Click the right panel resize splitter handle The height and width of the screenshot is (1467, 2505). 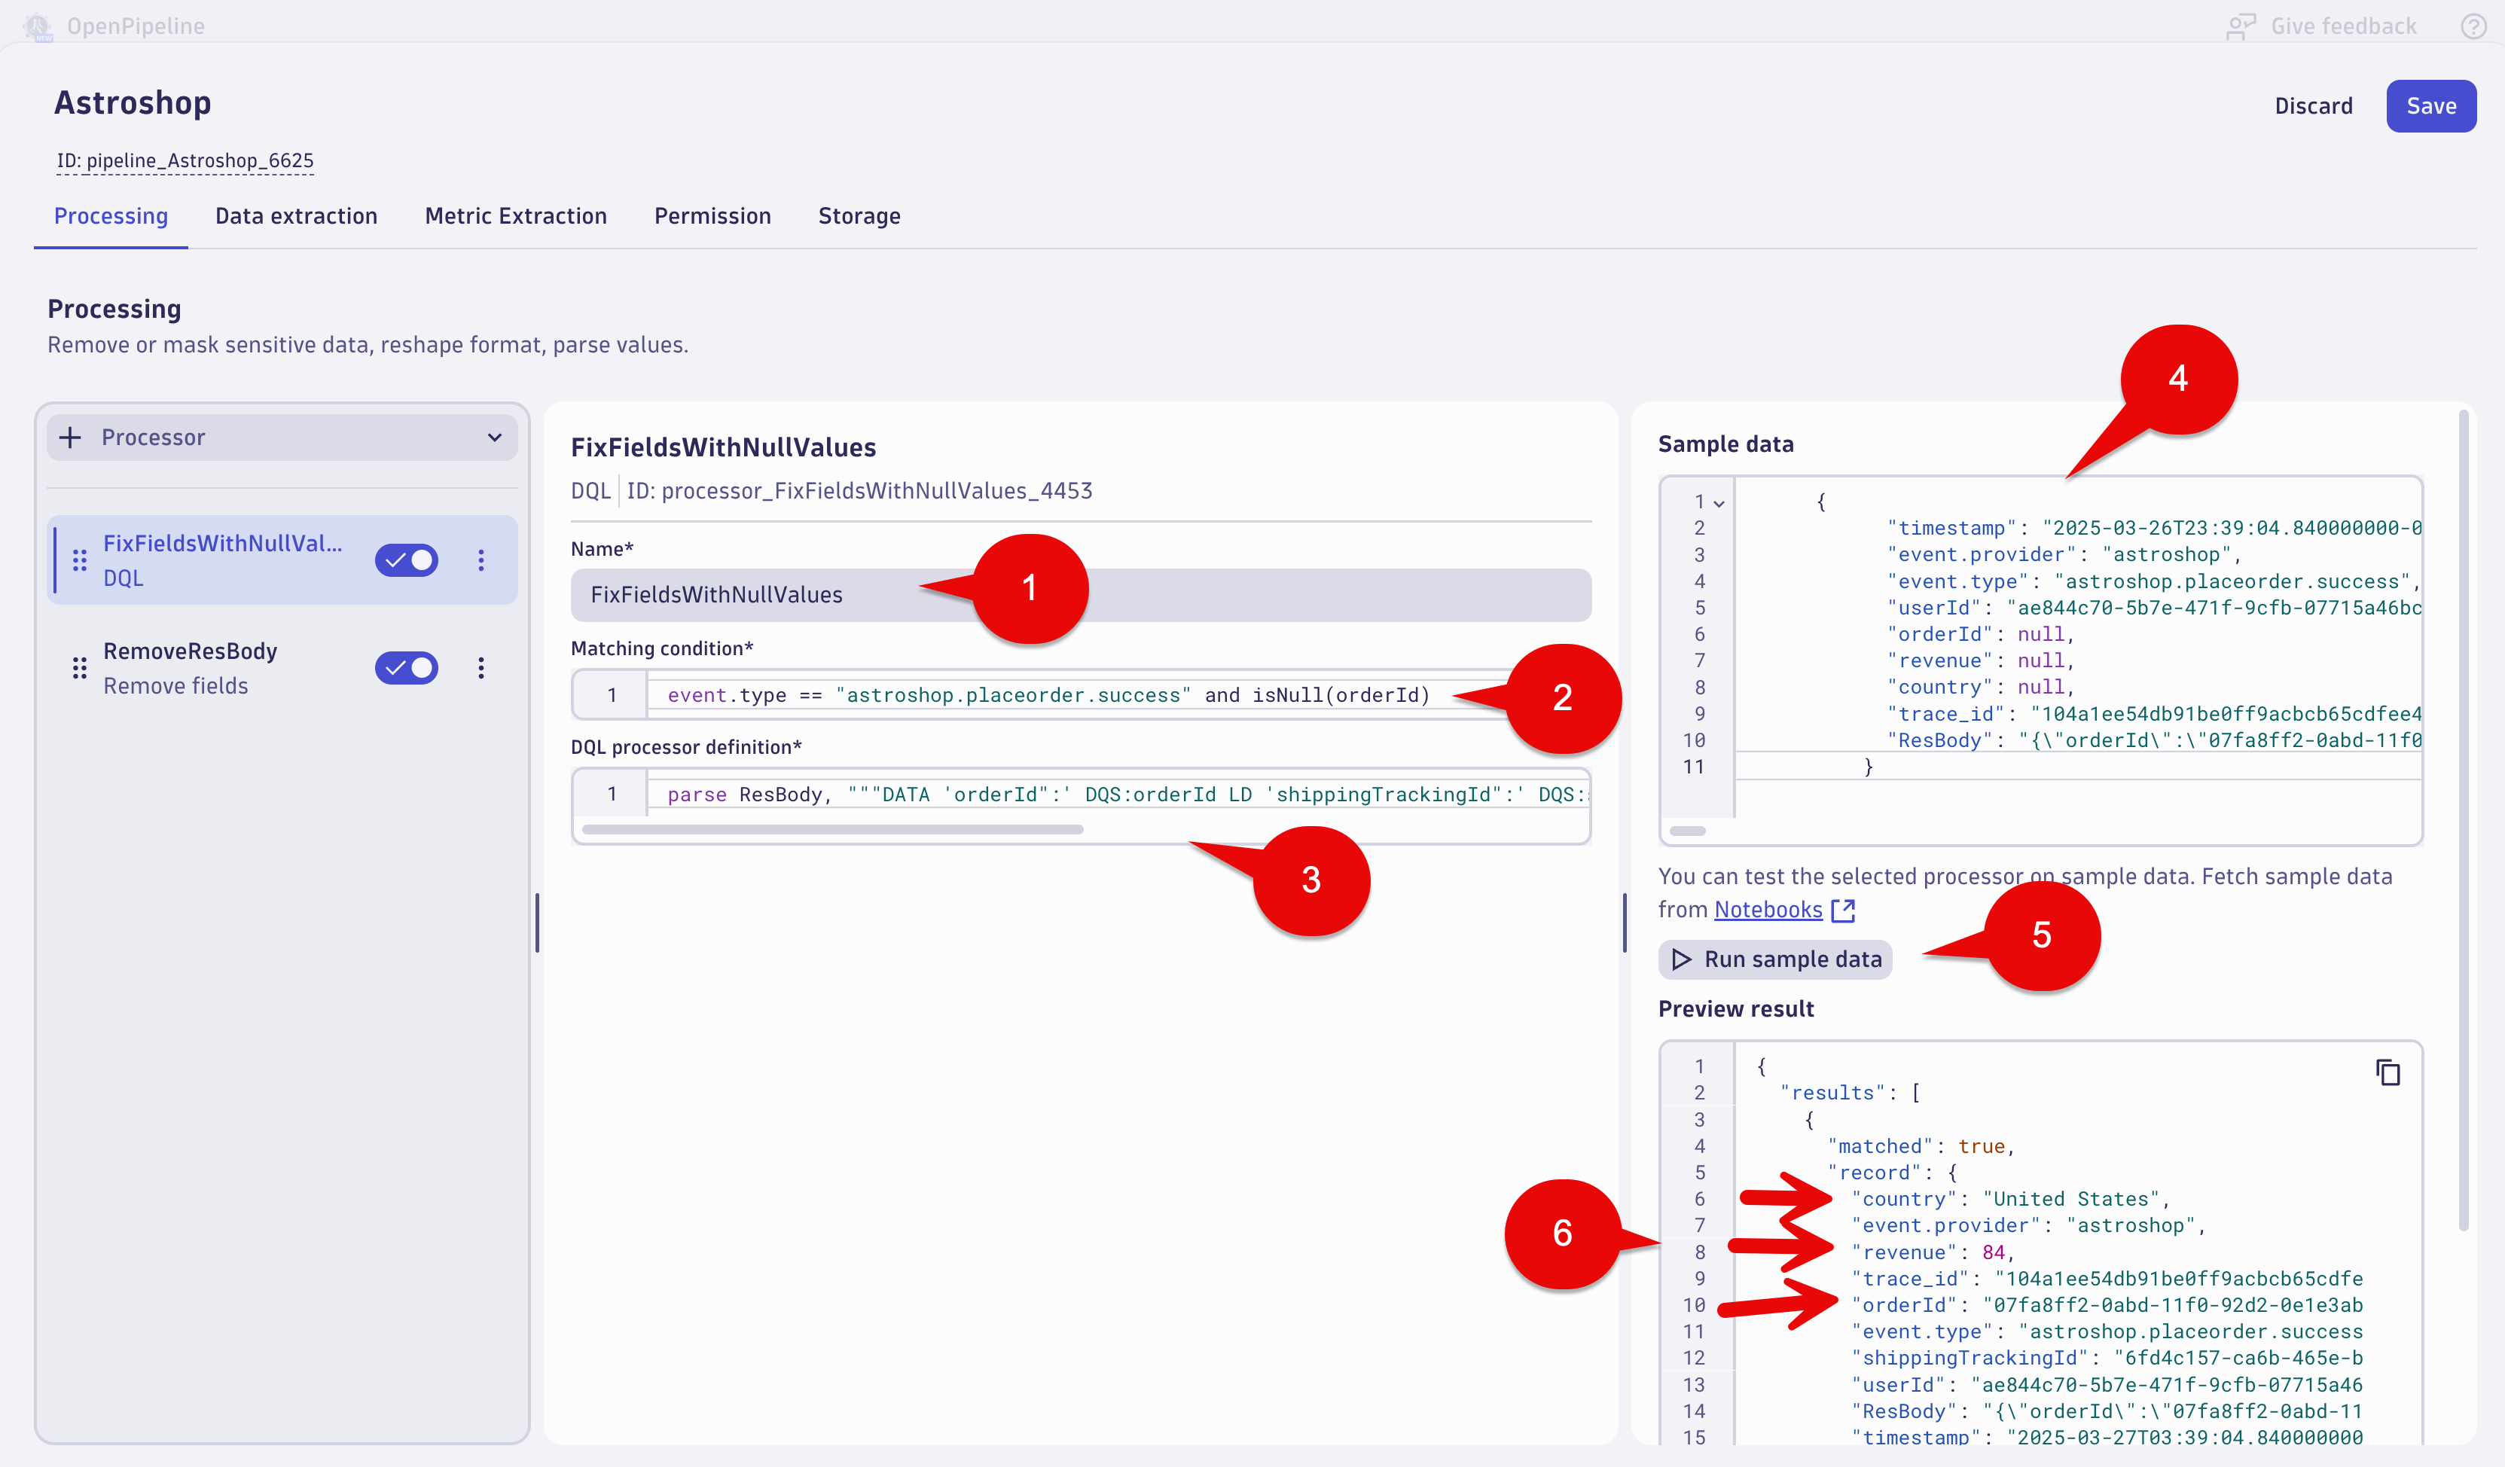1625,923
